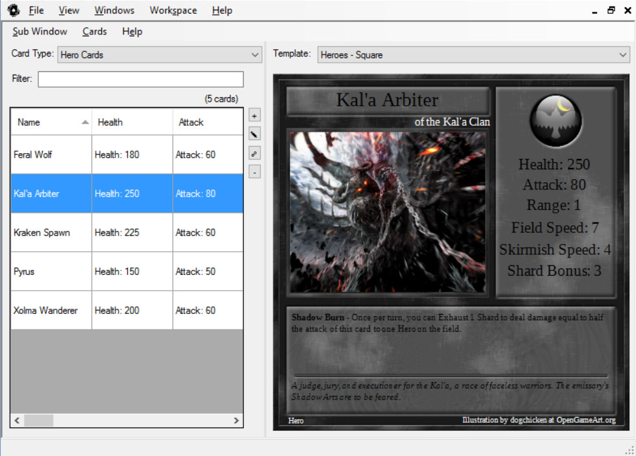Image resolution: width=636 pixels, height=456 pixels.
Task: Click the '(5 cards)' count label
Action: click(221, 99)
